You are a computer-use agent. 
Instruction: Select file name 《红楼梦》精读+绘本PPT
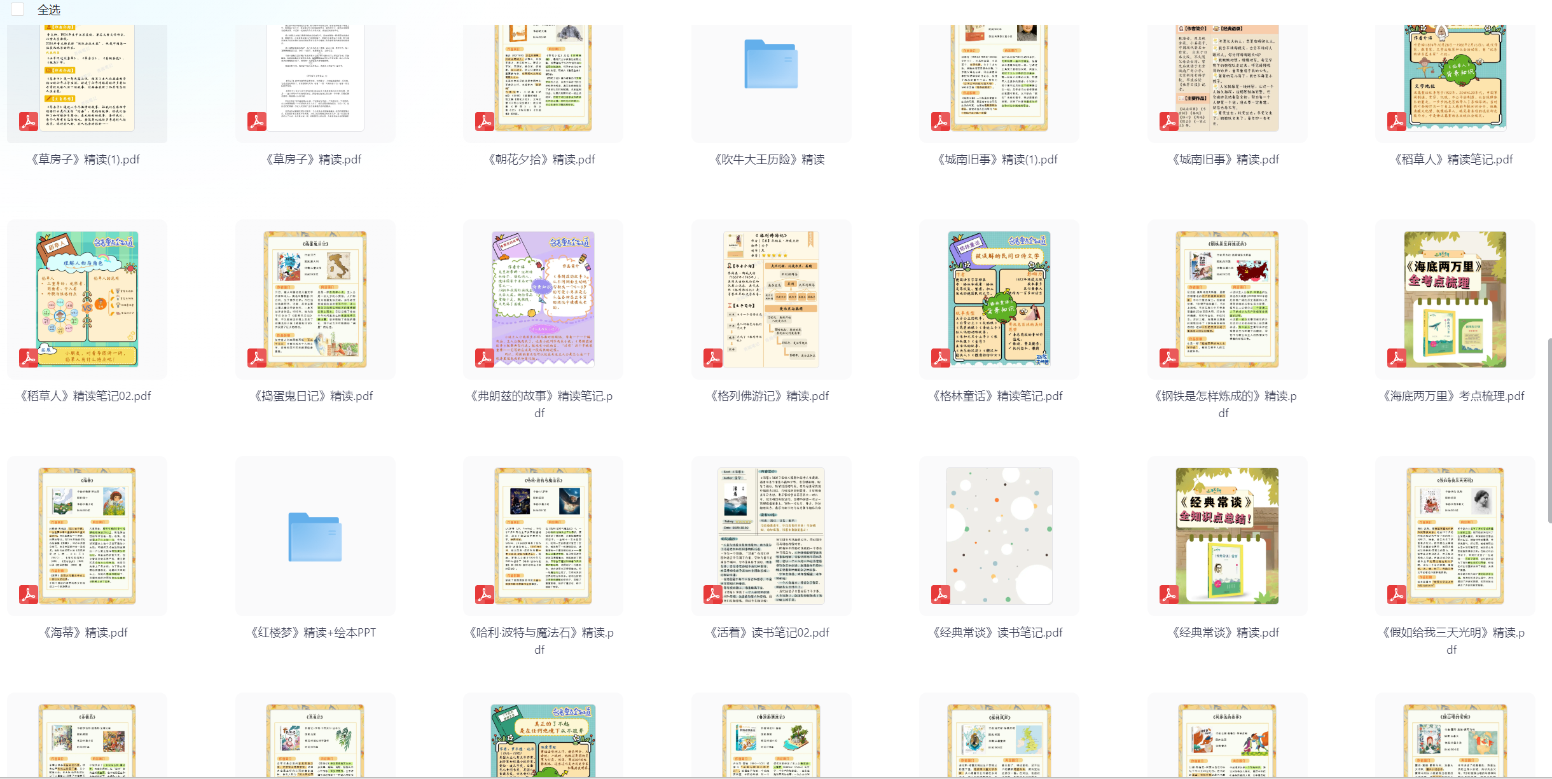[x=314, y=633]
